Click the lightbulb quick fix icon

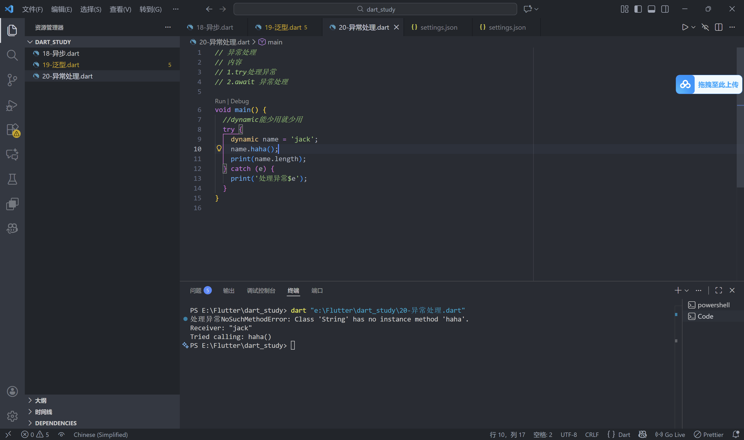219,148
